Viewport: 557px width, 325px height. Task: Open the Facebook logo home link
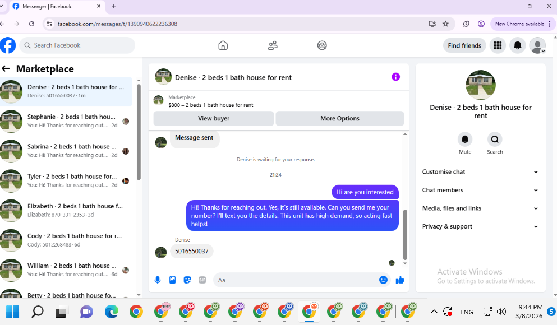tap(8, 45)
